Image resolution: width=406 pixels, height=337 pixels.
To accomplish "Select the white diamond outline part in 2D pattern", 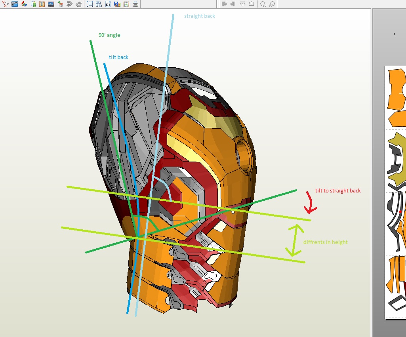I will [397, 303].
